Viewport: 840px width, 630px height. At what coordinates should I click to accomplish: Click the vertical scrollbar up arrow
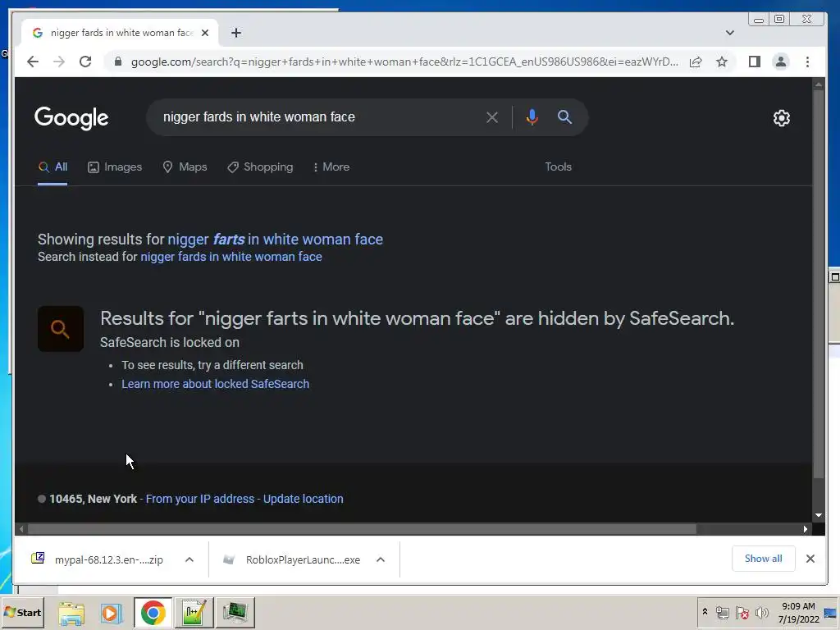coord(819,84)
